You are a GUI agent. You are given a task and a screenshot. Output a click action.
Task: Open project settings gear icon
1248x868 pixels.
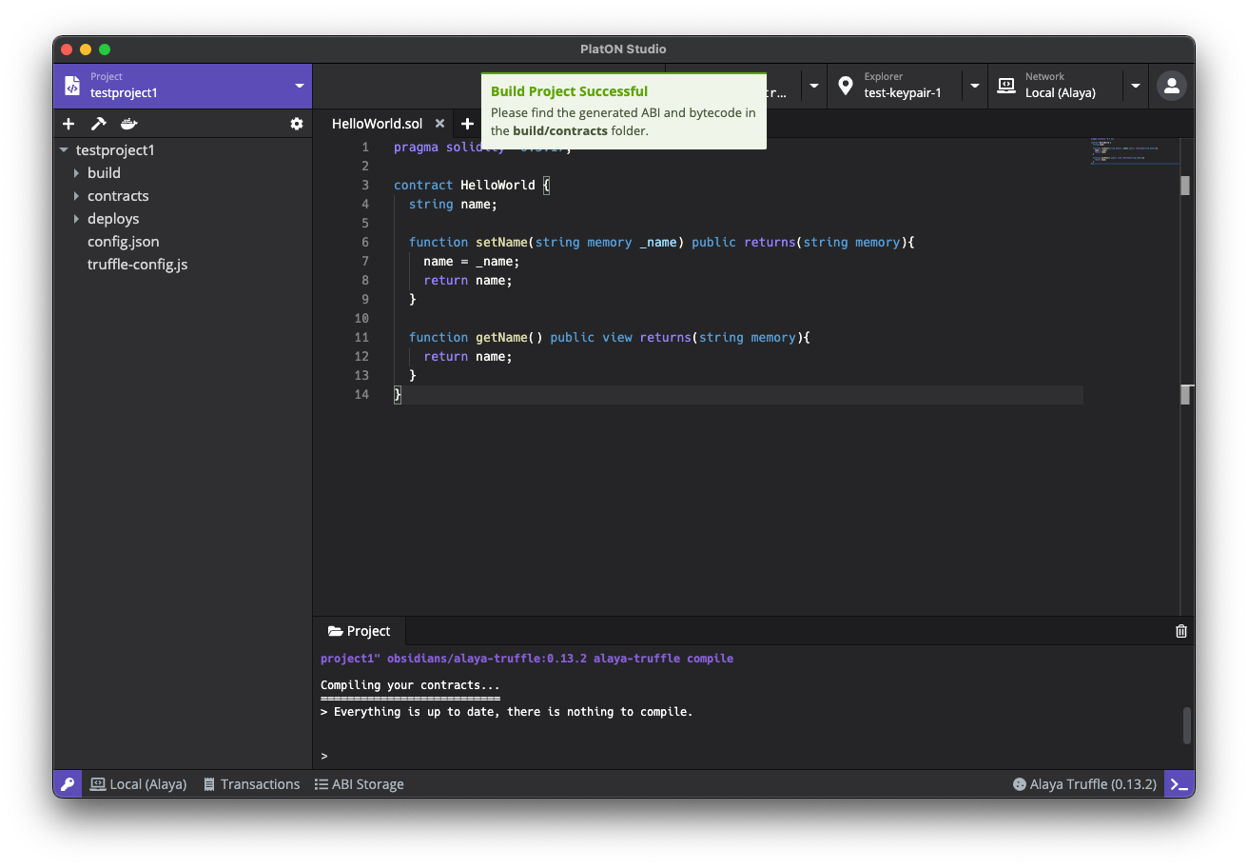[x=297, y=124]
